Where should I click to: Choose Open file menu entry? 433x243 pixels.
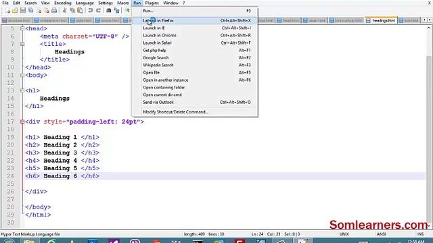point(195,72)
